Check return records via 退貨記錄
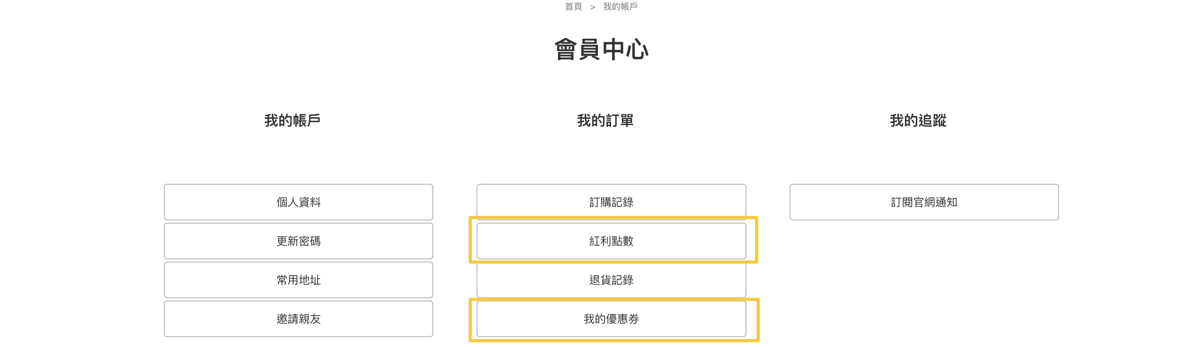Image resolution: width=1203 pixels, height=347 pixels. click(611, 280)
